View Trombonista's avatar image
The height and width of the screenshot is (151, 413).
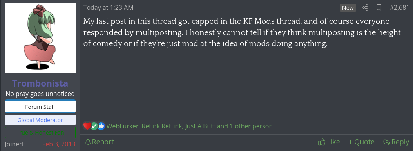pos(40,38)
